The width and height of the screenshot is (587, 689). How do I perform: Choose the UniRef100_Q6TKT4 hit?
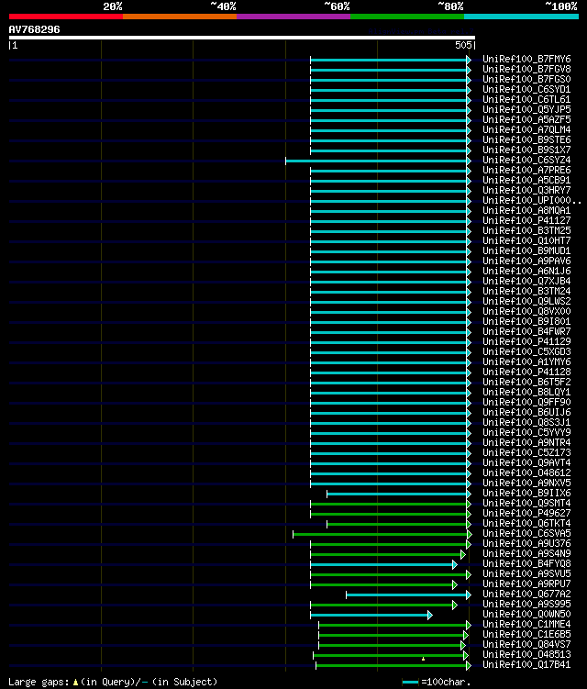(526, 524)
